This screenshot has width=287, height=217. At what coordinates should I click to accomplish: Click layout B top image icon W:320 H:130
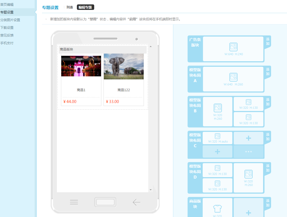pos(248,102)
